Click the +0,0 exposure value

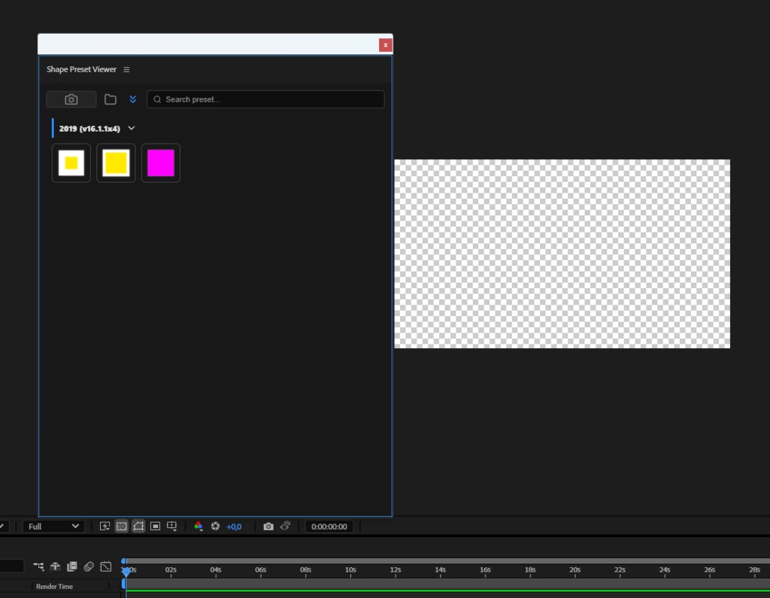click(234, 527)
